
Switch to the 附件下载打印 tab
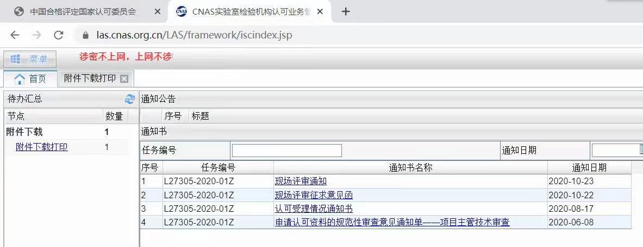click(x=90, y=79)
